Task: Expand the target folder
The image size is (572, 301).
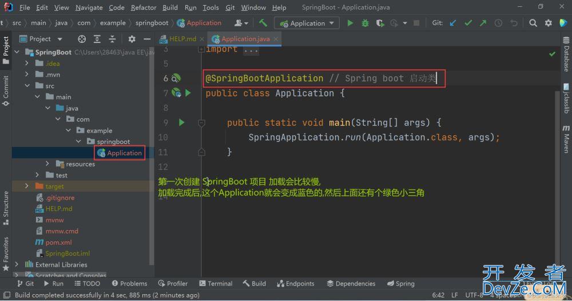Action: click(27, 186)
